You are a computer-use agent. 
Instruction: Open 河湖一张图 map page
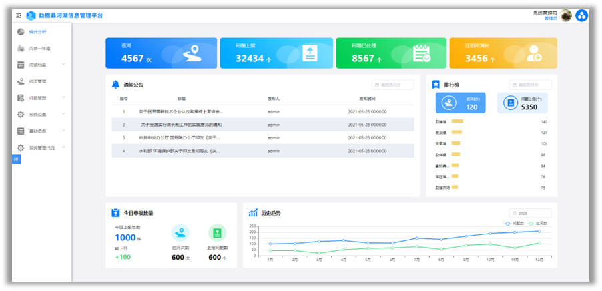pos(39,48)
